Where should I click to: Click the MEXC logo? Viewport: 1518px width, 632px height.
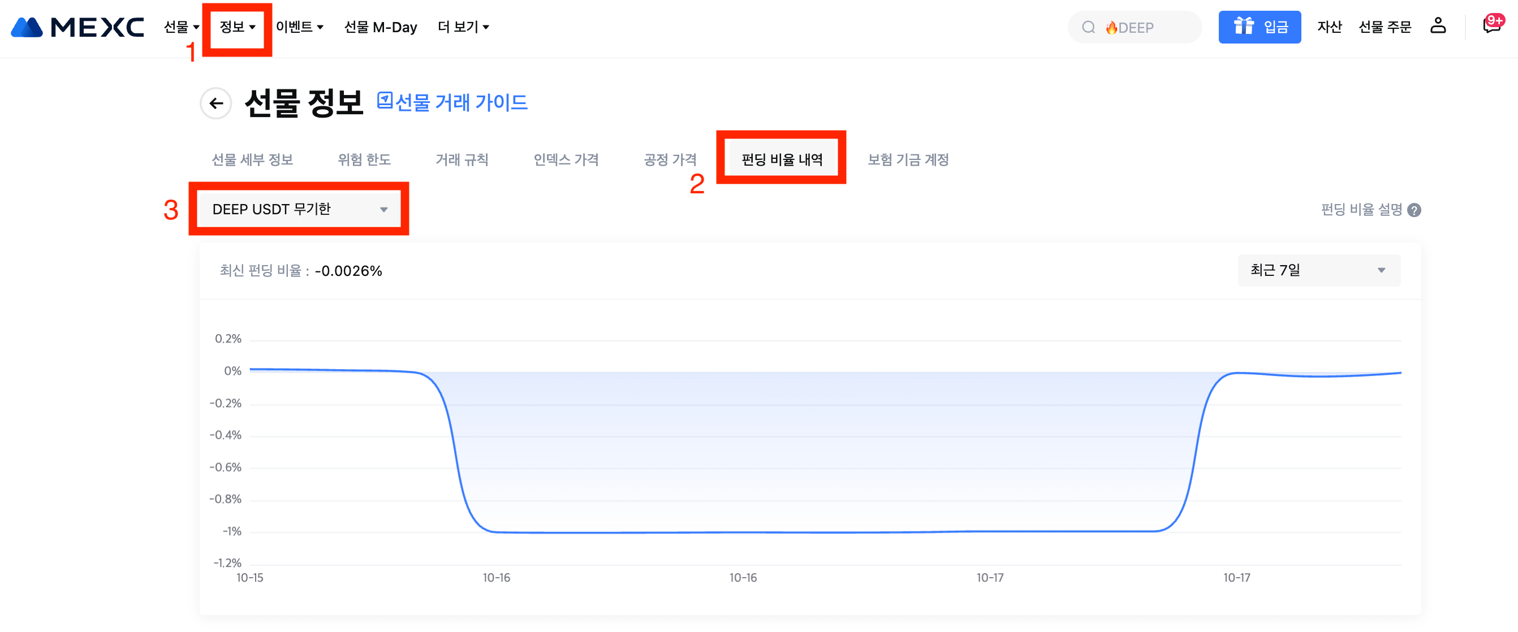(x=77, y=27)
